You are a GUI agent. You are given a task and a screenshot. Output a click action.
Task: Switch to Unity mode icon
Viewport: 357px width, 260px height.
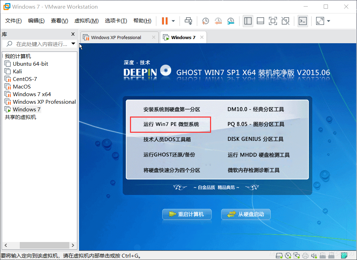pyautogui.click(x=285, y=21)
